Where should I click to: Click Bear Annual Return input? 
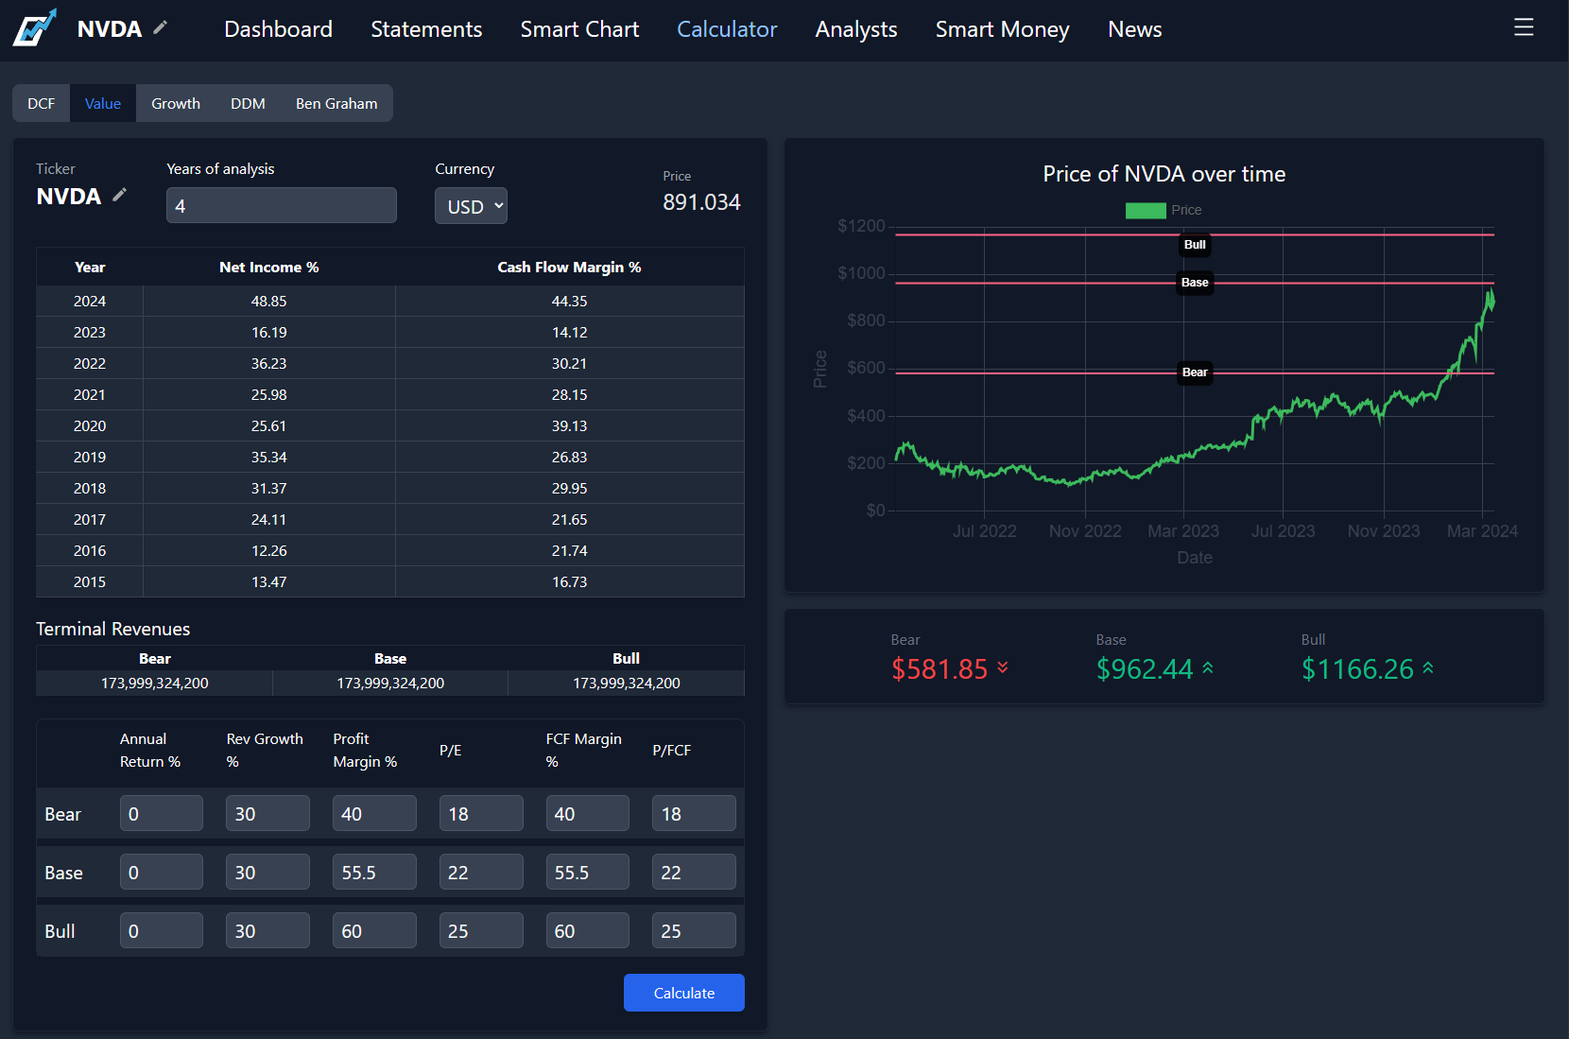tap(162, 813)
